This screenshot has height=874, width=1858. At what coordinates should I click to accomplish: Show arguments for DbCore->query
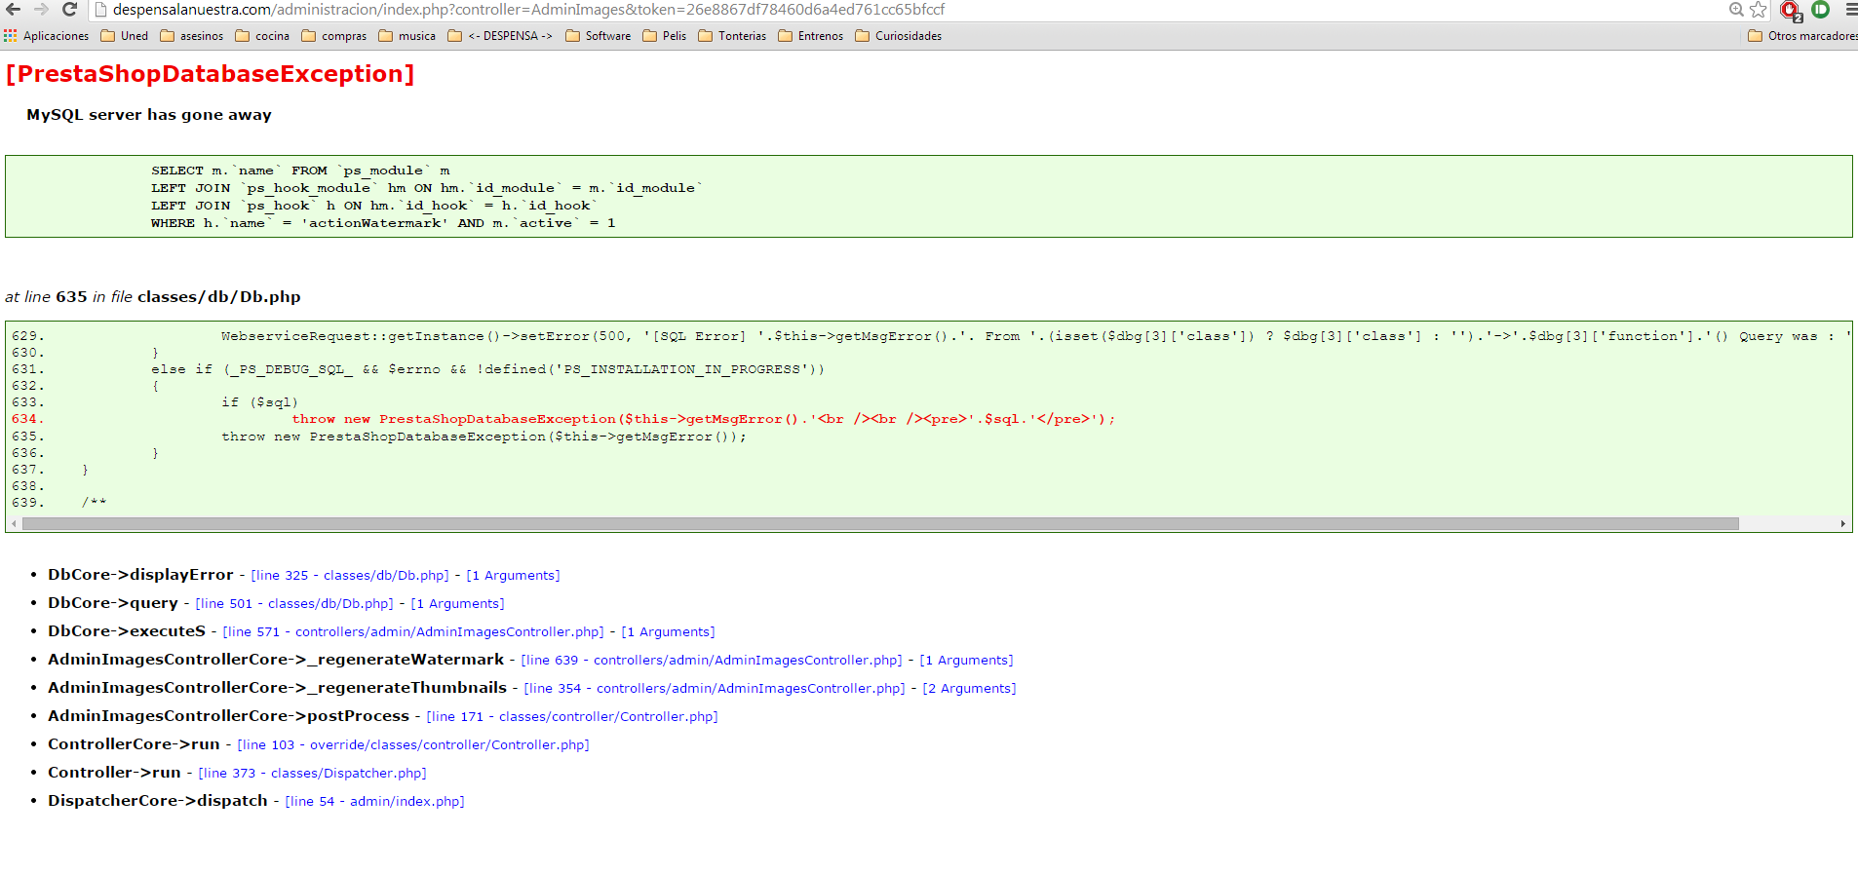tap(457, 604)
